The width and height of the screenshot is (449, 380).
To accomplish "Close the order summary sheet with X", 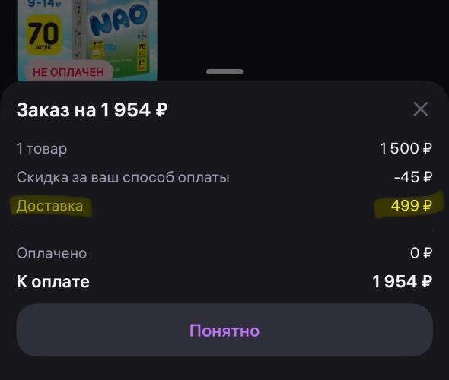I will (x=421, y=109).
